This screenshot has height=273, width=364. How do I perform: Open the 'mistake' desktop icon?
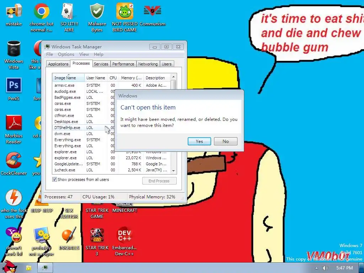(14, 14)
